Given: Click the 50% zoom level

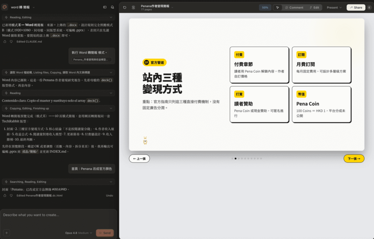Looking at the screenshot, I should point(265,8).
